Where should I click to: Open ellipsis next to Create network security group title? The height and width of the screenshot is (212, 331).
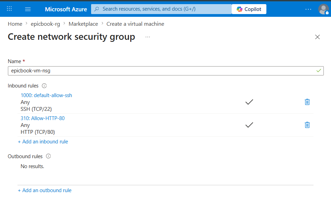pyautogui.click(x=147, y=37)
